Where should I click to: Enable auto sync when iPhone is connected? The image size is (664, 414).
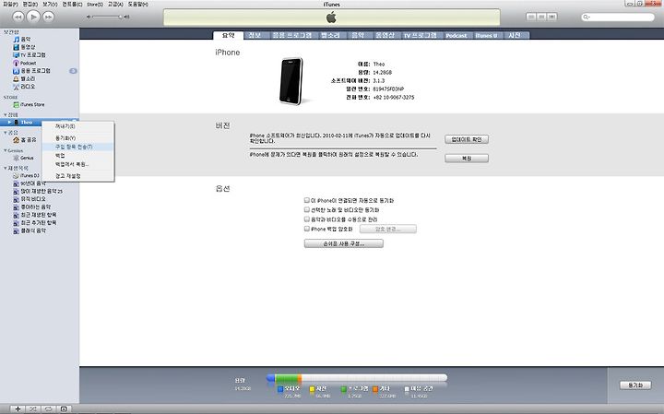pyautogui.click(x=307, y=200)
